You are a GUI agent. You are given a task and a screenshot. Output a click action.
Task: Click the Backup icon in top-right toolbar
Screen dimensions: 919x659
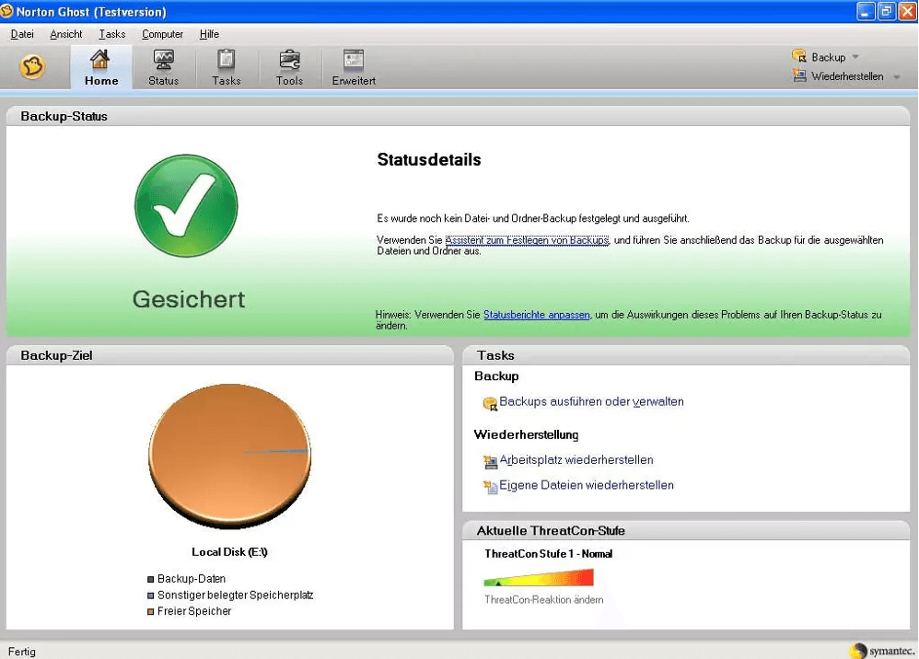pyautogui.click(x=799, y=56)
